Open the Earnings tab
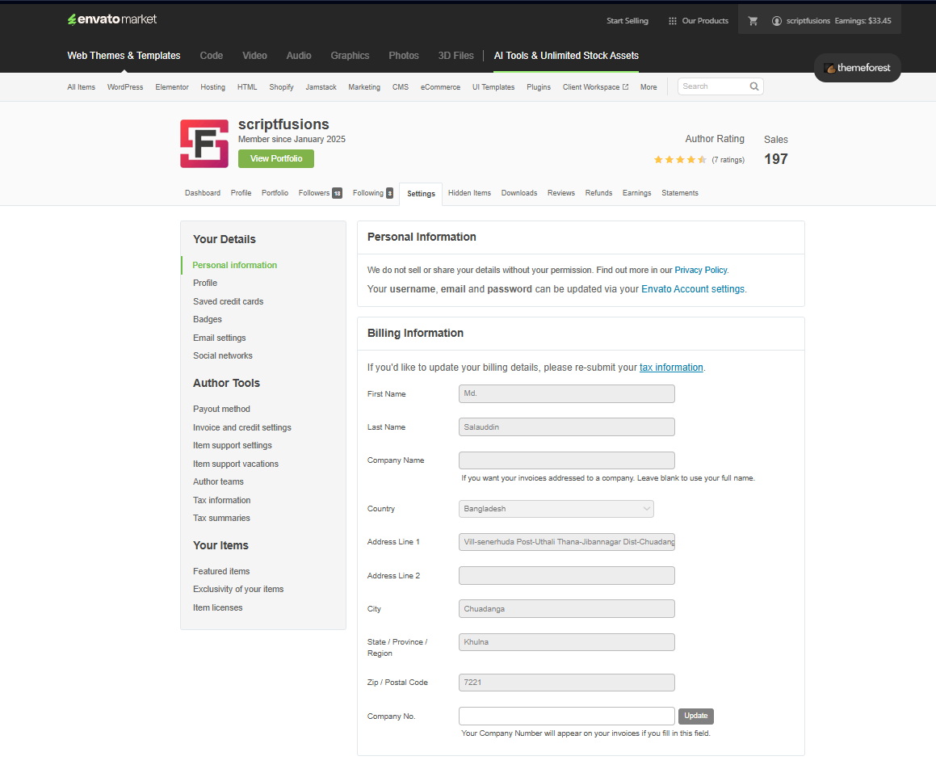Screen dimensions: 936x769 636,193
